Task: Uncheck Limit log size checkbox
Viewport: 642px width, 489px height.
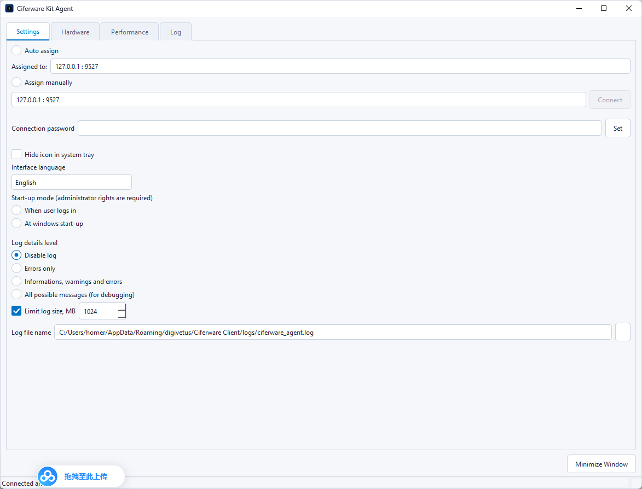Action: point(16,311)
